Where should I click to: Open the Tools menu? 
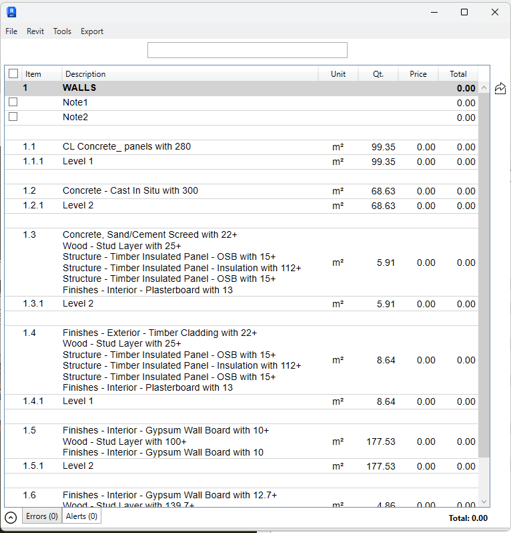point(62,31)
